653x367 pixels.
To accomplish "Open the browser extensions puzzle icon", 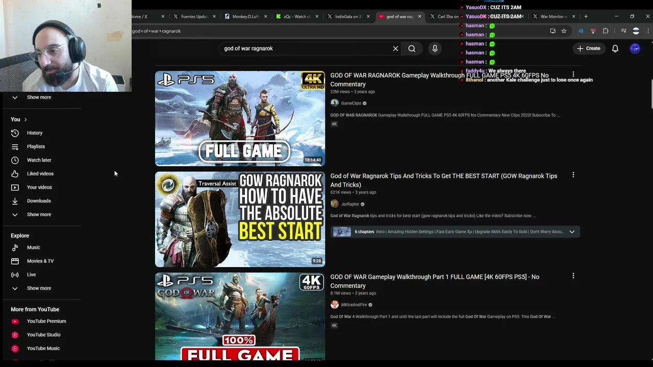I will (x=606, y=31).
